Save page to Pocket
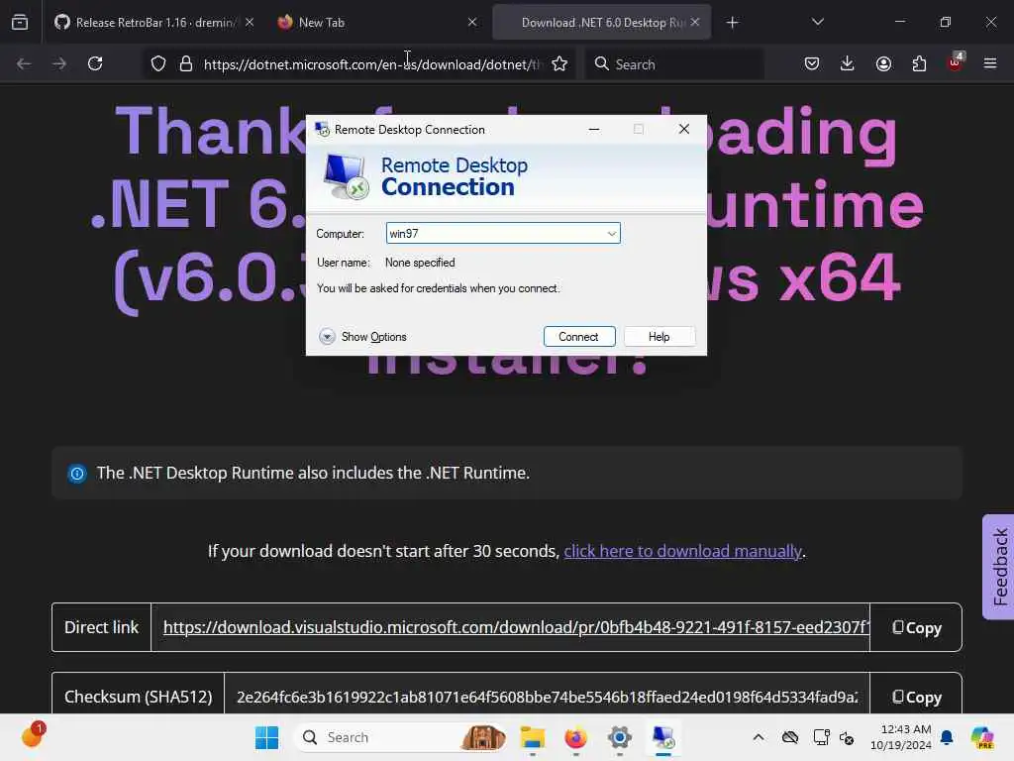Image resolution: width=1014 pixels, height=761 pixels. click(x=812, y=63)
